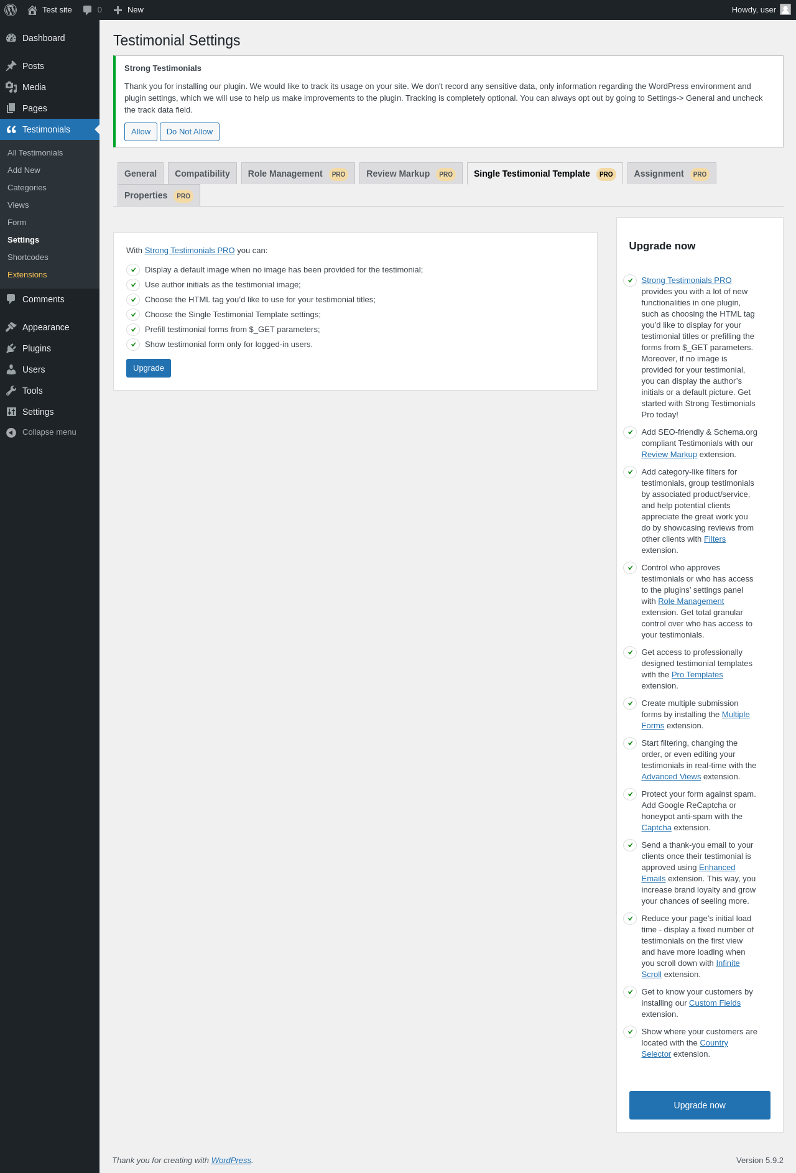Click 'Use author initials as the testimonial image' text
Screen dimensions: 796x1173
coord(223,285)
